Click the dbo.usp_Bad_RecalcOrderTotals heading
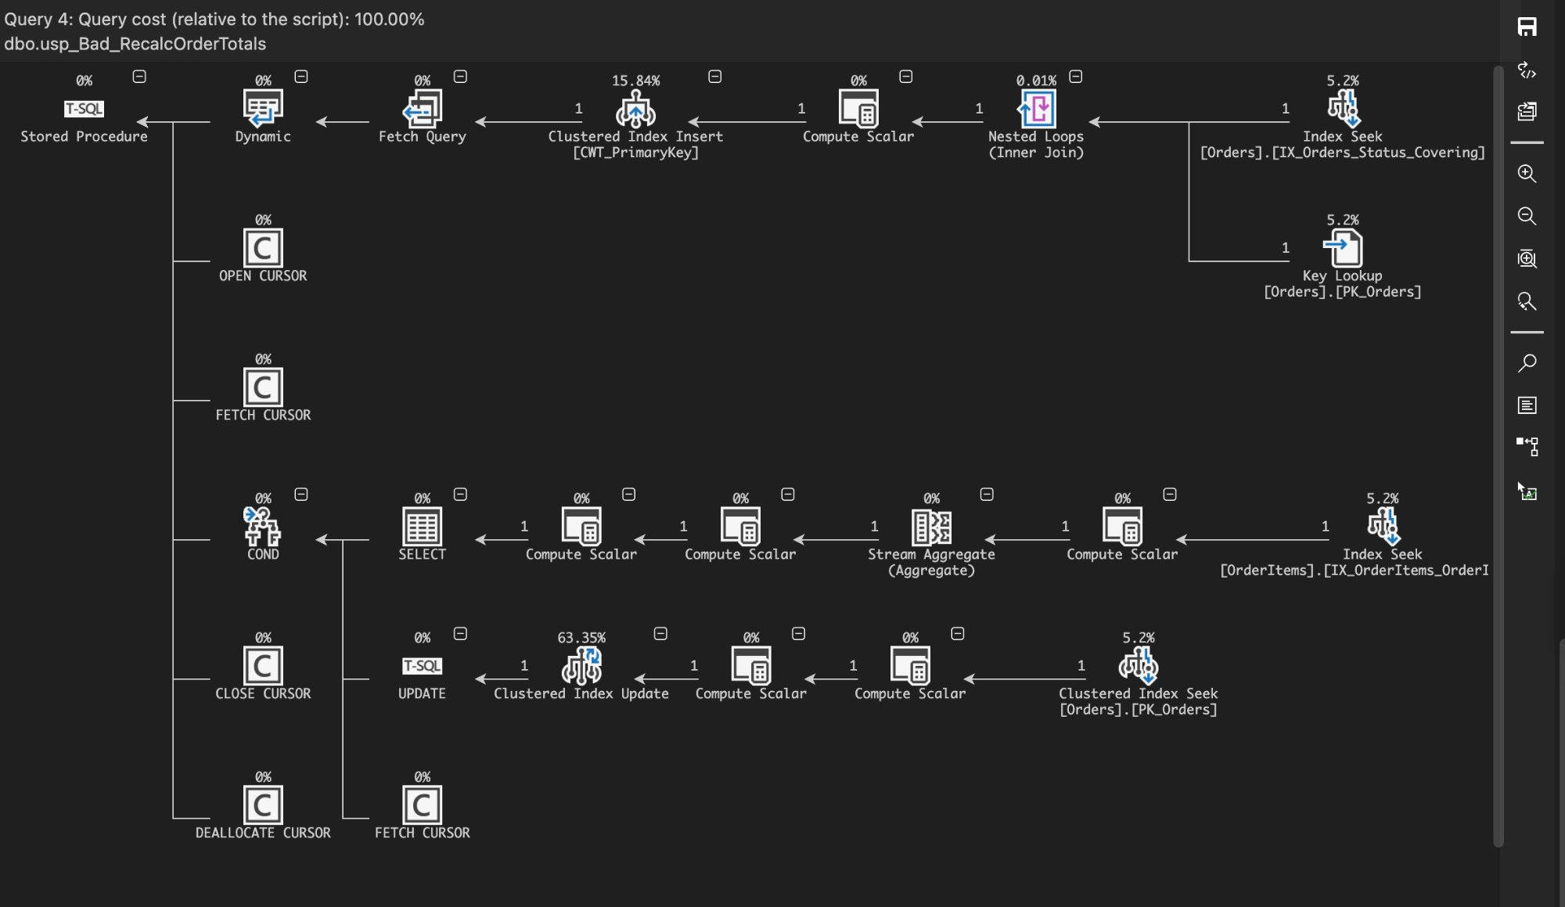This screenshot has height=907, width=1565. point(135,44)
